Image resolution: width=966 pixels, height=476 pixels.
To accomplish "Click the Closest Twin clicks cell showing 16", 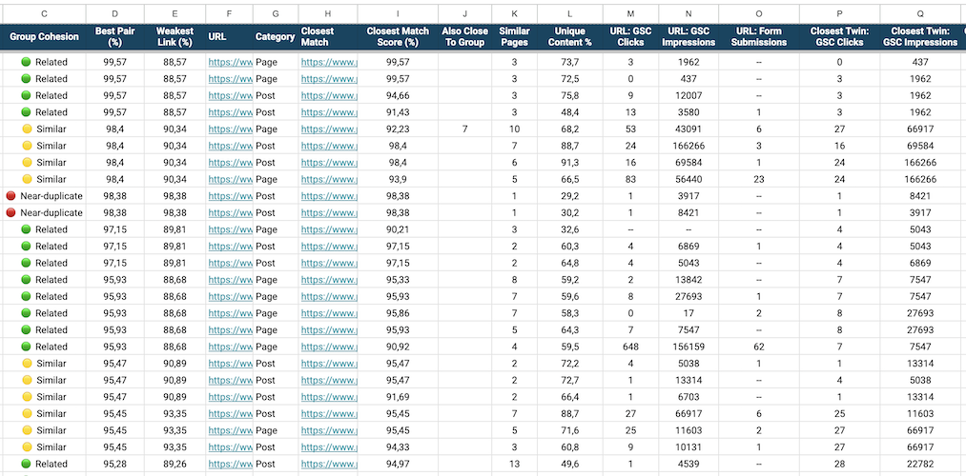I will tap(839, 146).
